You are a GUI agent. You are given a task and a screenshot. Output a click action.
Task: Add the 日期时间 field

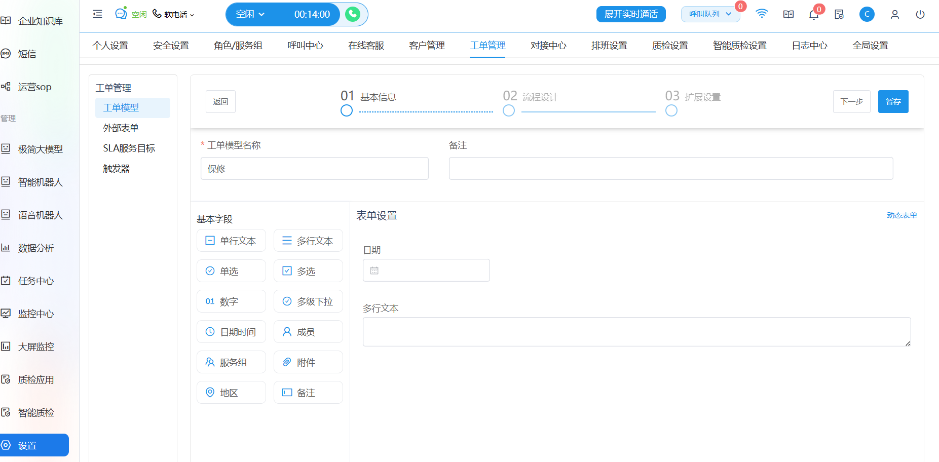point(231,332)
